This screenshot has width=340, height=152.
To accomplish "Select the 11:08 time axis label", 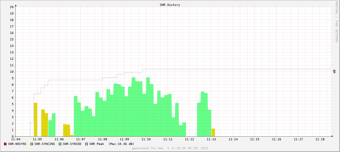I will 103,139.
